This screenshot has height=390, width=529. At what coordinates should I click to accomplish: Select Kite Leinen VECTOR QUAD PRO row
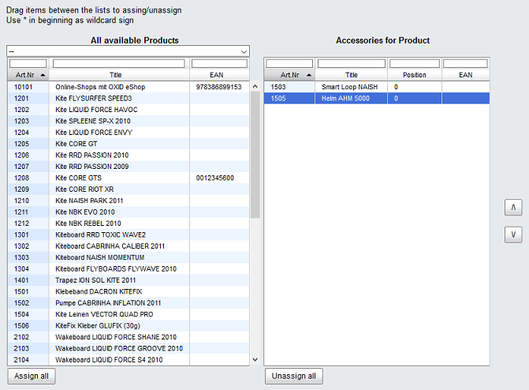[x=129, y=314]
